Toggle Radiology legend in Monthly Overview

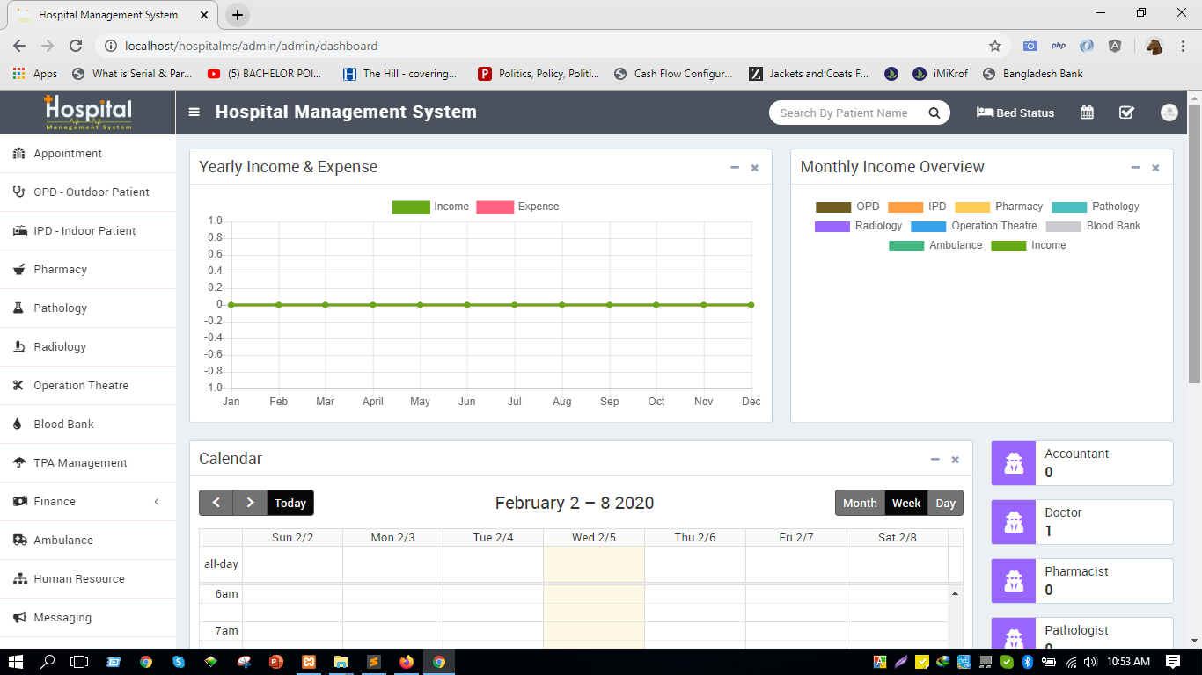point(859,226)
